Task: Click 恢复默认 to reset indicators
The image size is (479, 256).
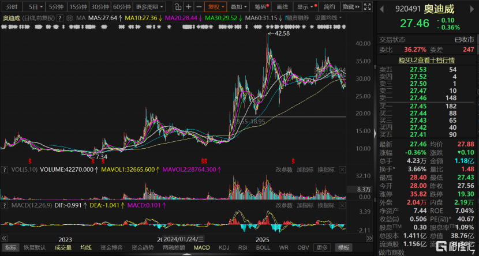Action: pos(35,247)
